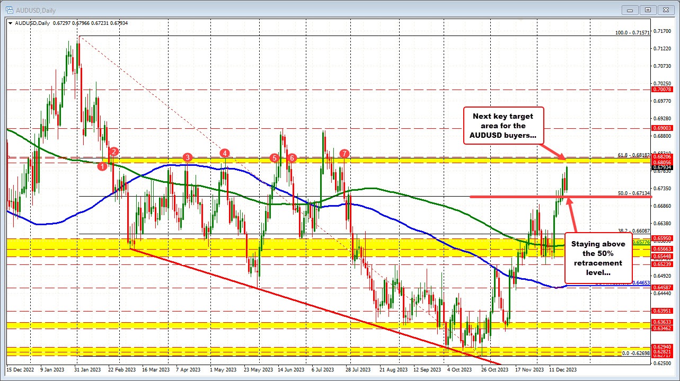Screen dimensions: 680x381
Task: Select red circle marker numbered 4
Action: (225, 153)
